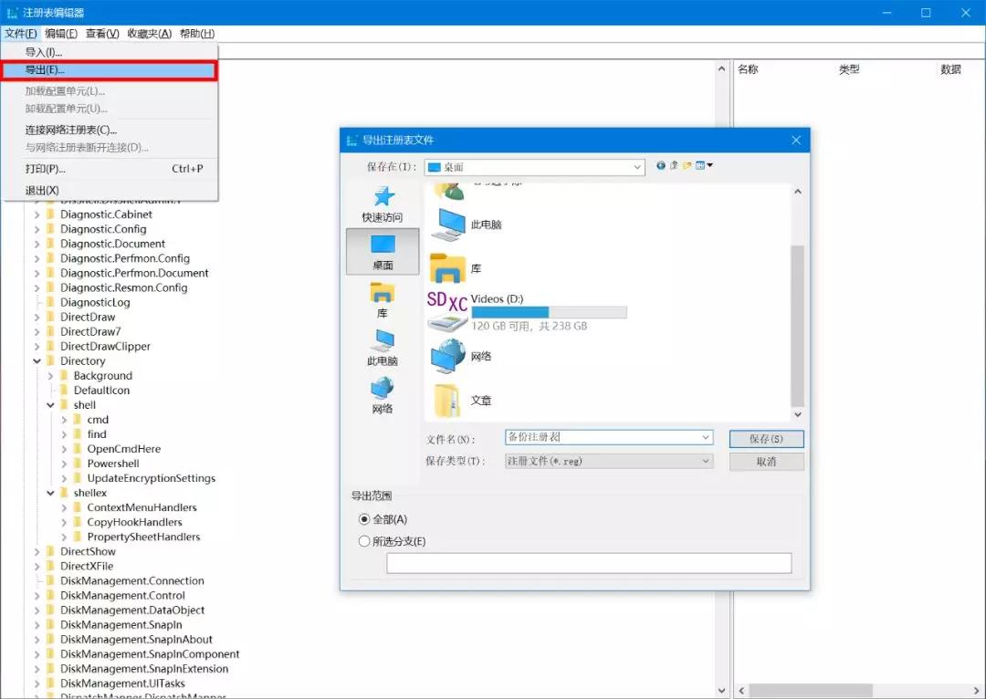Viewport: 986px width, 699px height.
Task: Click the 保存(S) button
Action: [766, 439]
